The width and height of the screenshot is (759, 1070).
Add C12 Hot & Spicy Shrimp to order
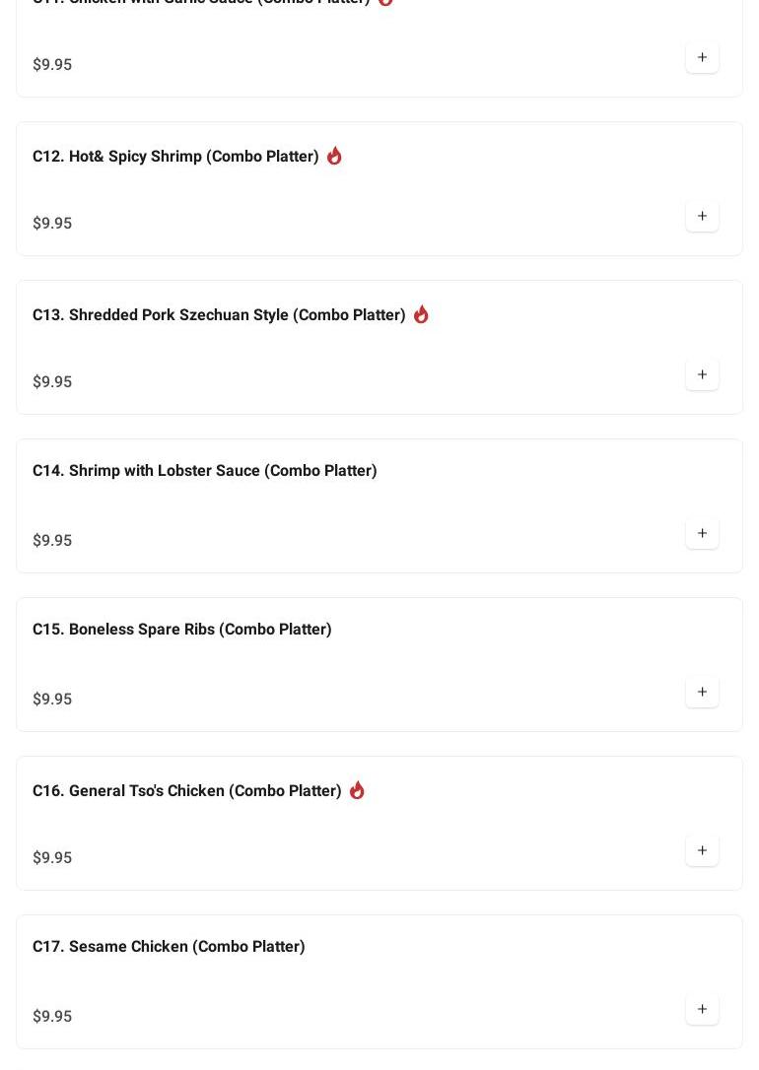(702, 217)
